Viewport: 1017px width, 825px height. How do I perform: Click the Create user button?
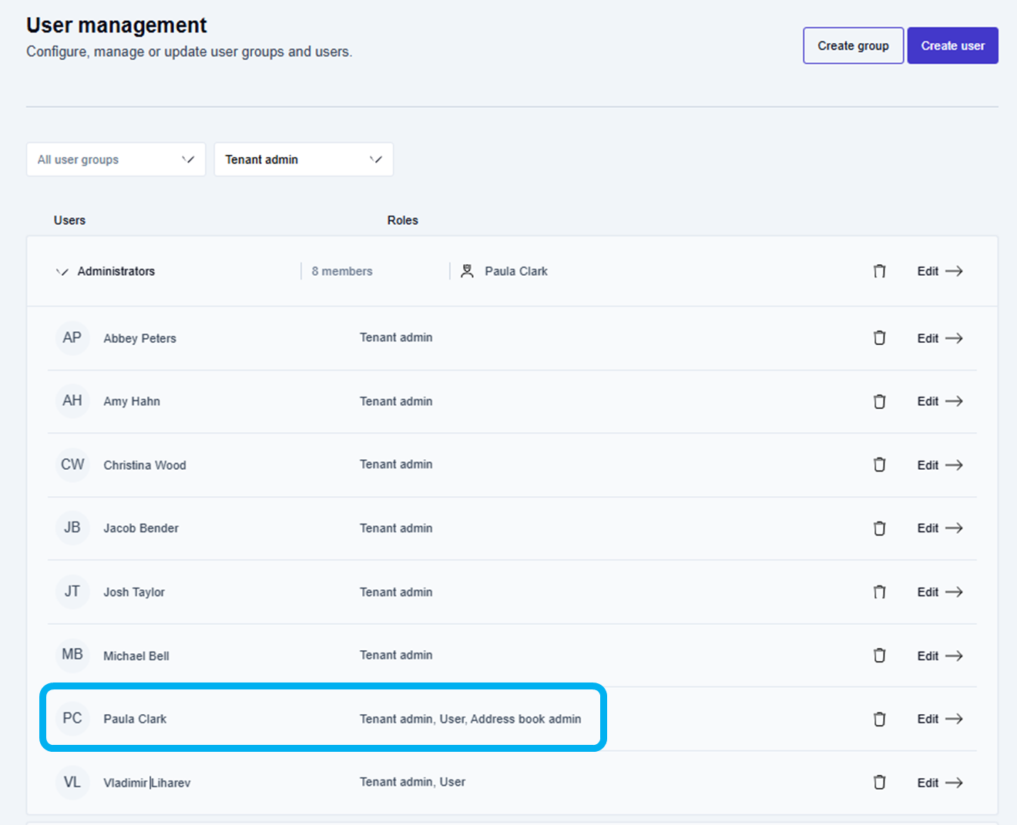click(x=952, y=45)
